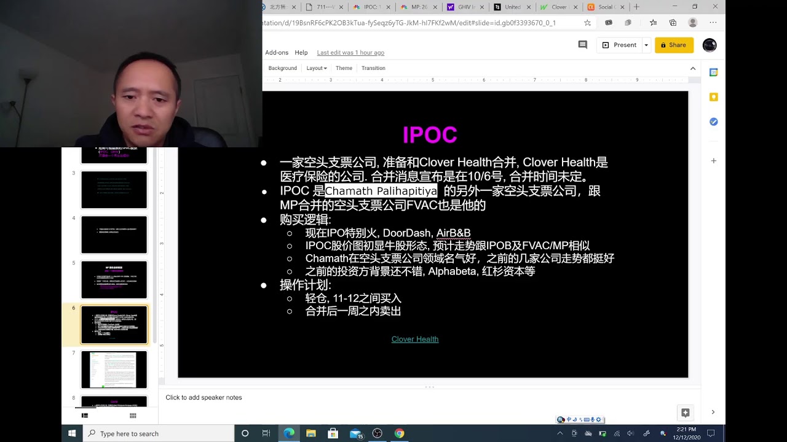Select slide 5 thumbnail
The height and width of the screenshot is (442, 787).
click(x=114, y=280)
